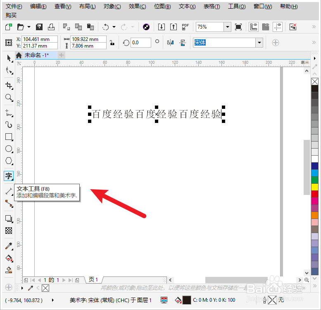Toggle the rulers display

pos(254,27)
